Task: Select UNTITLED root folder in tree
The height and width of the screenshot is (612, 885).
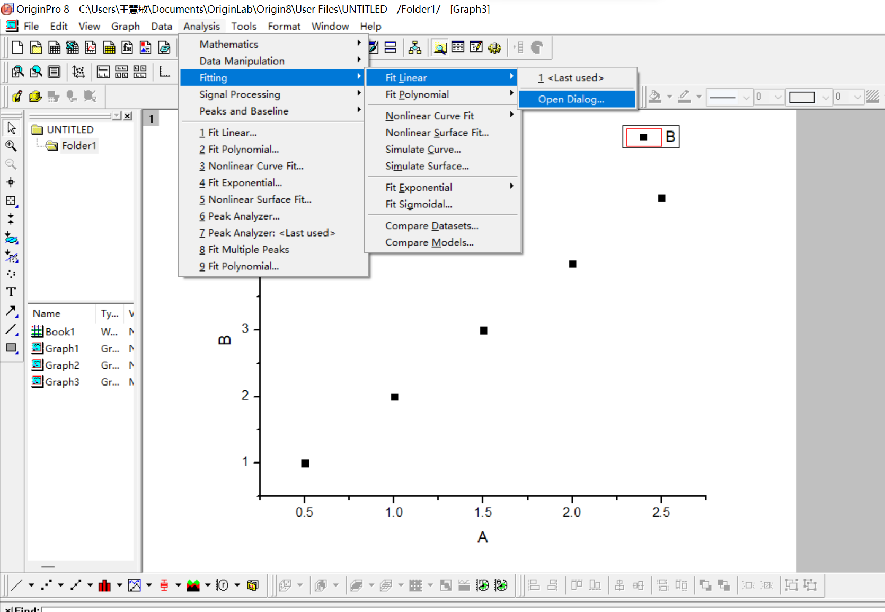Action: click(x=70, y=130)
